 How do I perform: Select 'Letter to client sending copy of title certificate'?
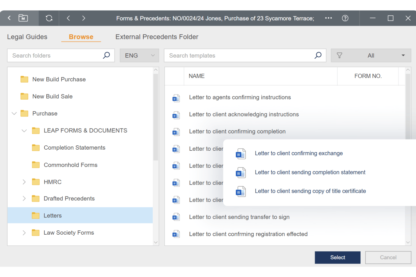pyautogui.click(x=310, y=191)
